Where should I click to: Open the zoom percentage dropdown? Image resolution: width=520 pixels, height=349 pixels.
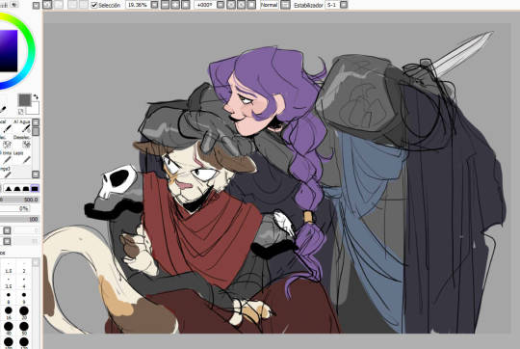click(154, 5)
